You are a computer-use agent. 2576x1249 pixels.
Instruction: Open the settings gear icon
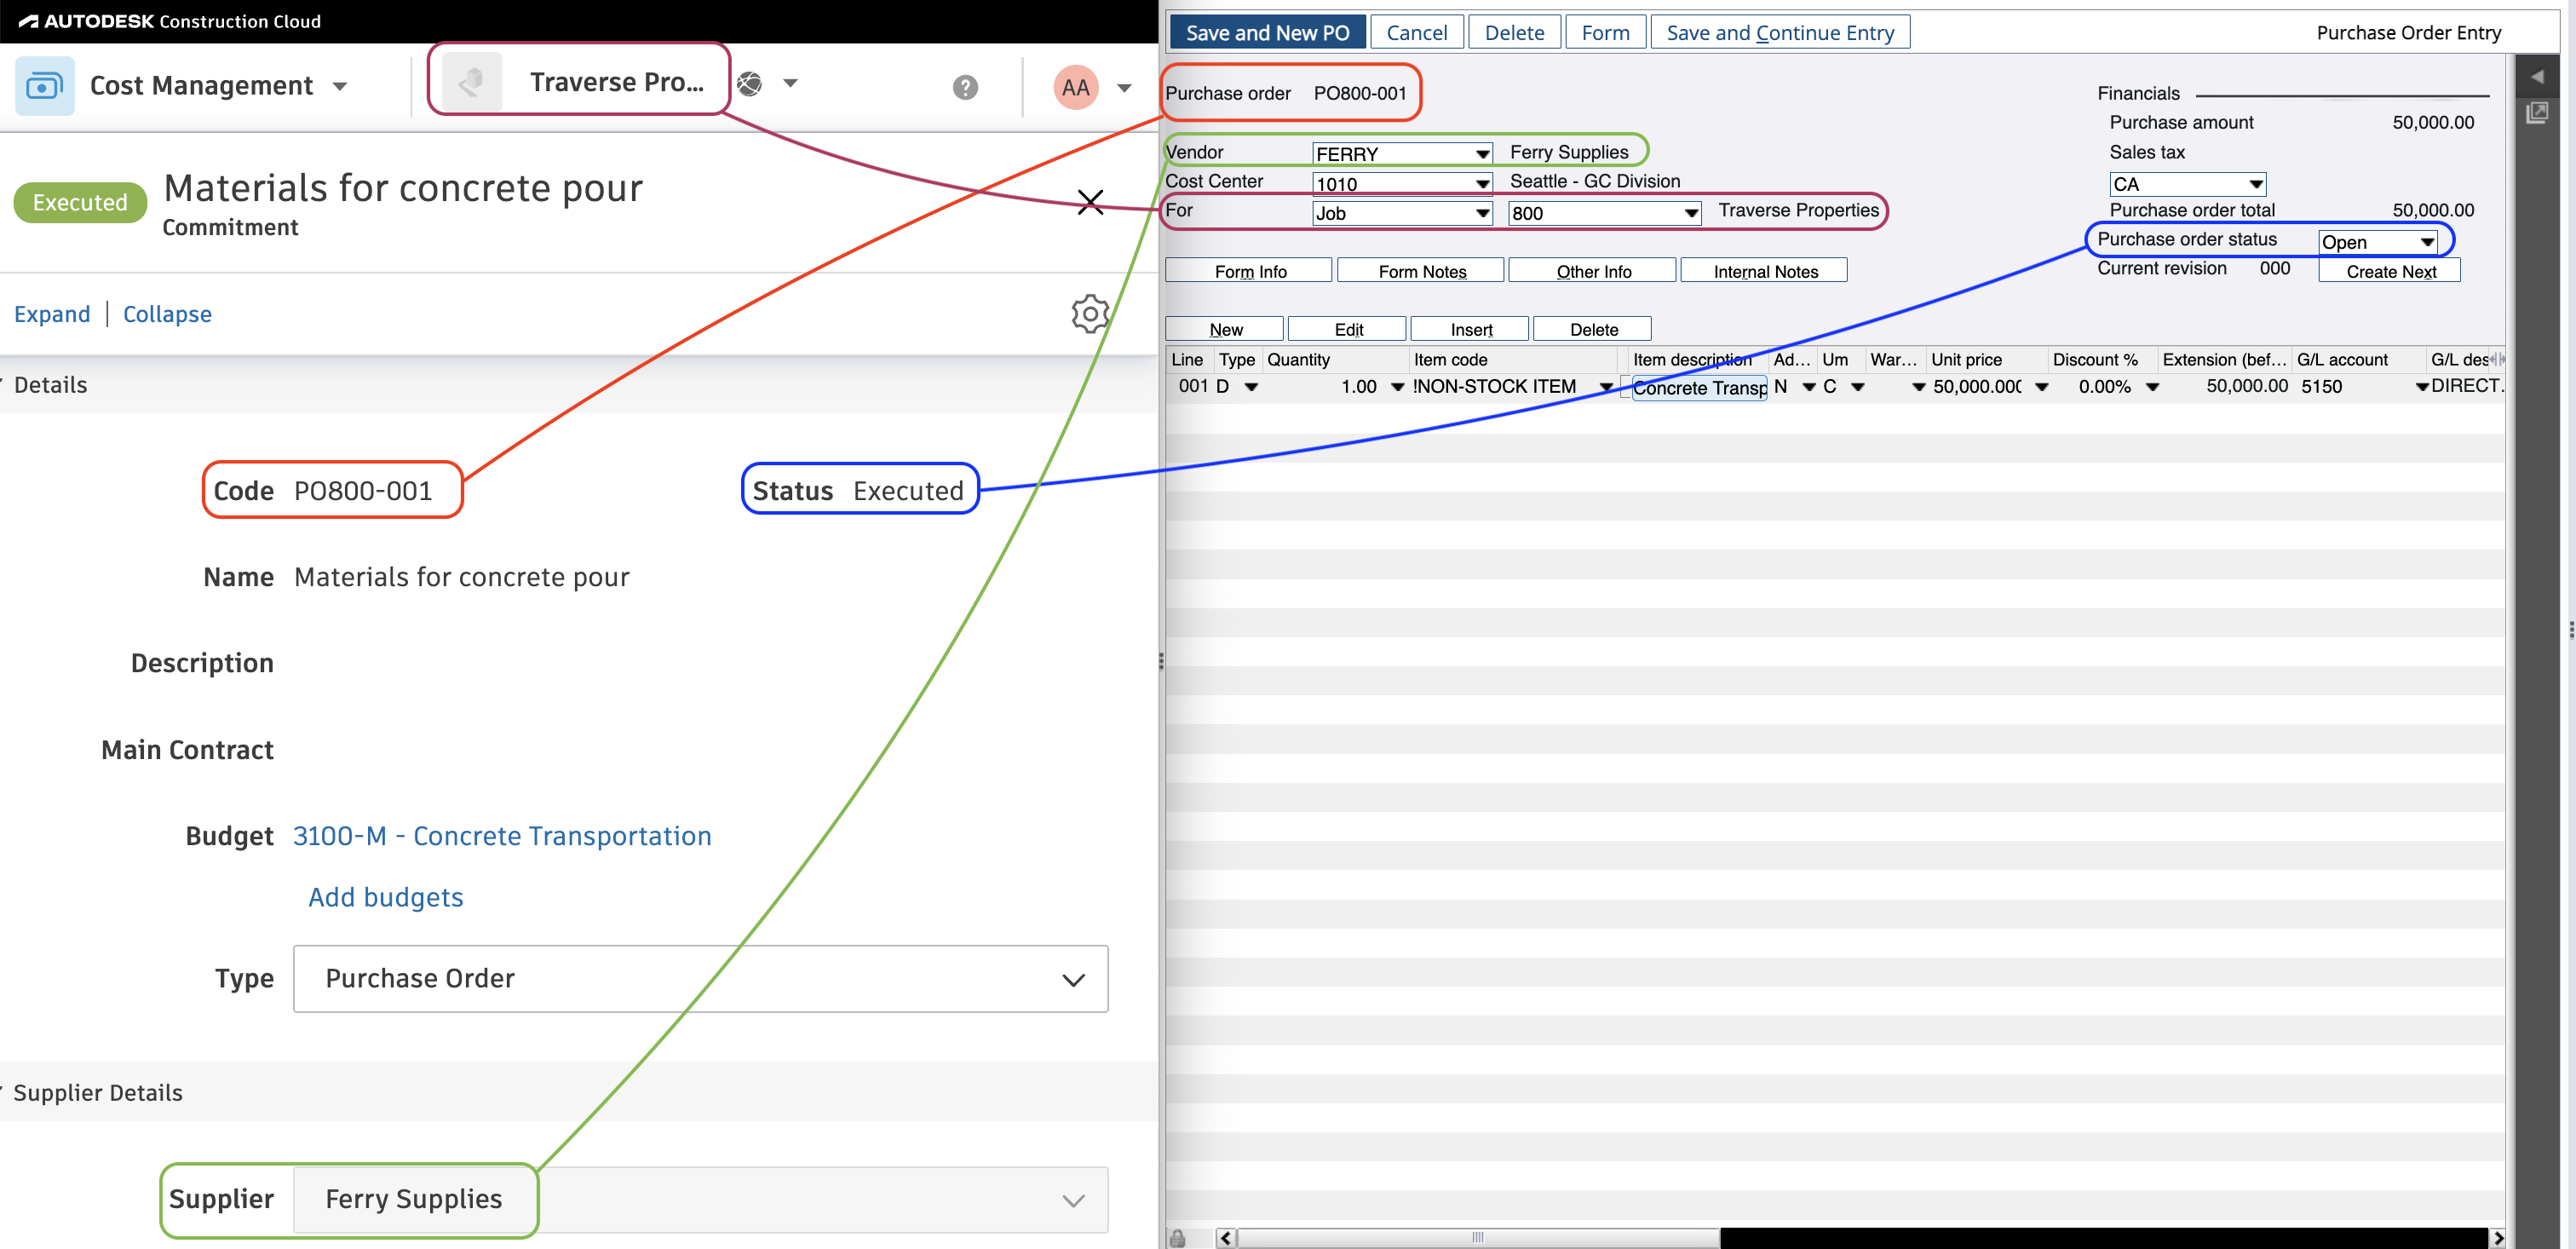click(1089, 314)
